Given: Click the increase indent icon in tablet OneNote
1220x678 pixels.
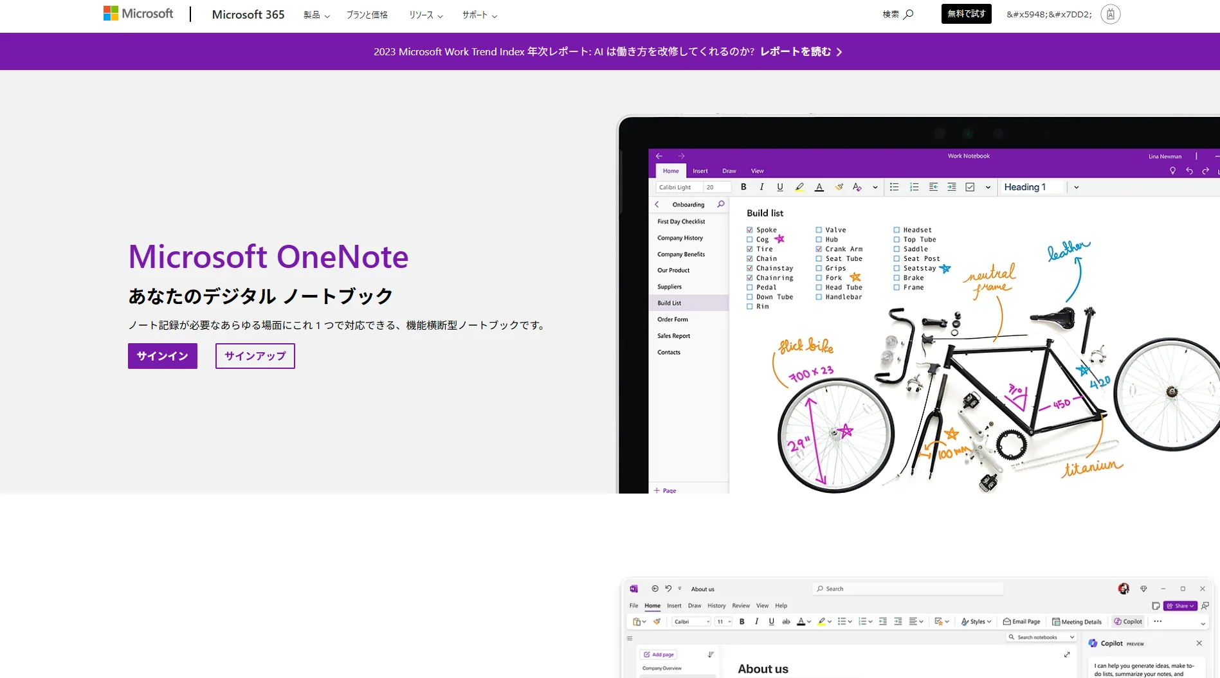Looking at the screenshot, I should (952, 187).
